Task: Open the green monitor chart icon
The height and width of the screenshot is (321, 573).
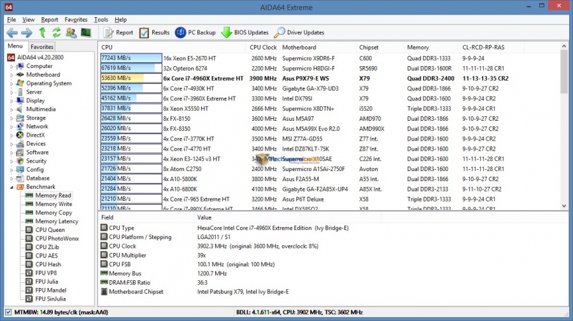Action: (x=86, y=33)
